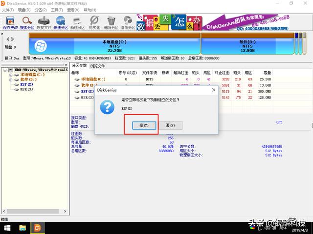313x234 pixels.
Task: Click the 文件系统 column header
Action: click(150, 73)
